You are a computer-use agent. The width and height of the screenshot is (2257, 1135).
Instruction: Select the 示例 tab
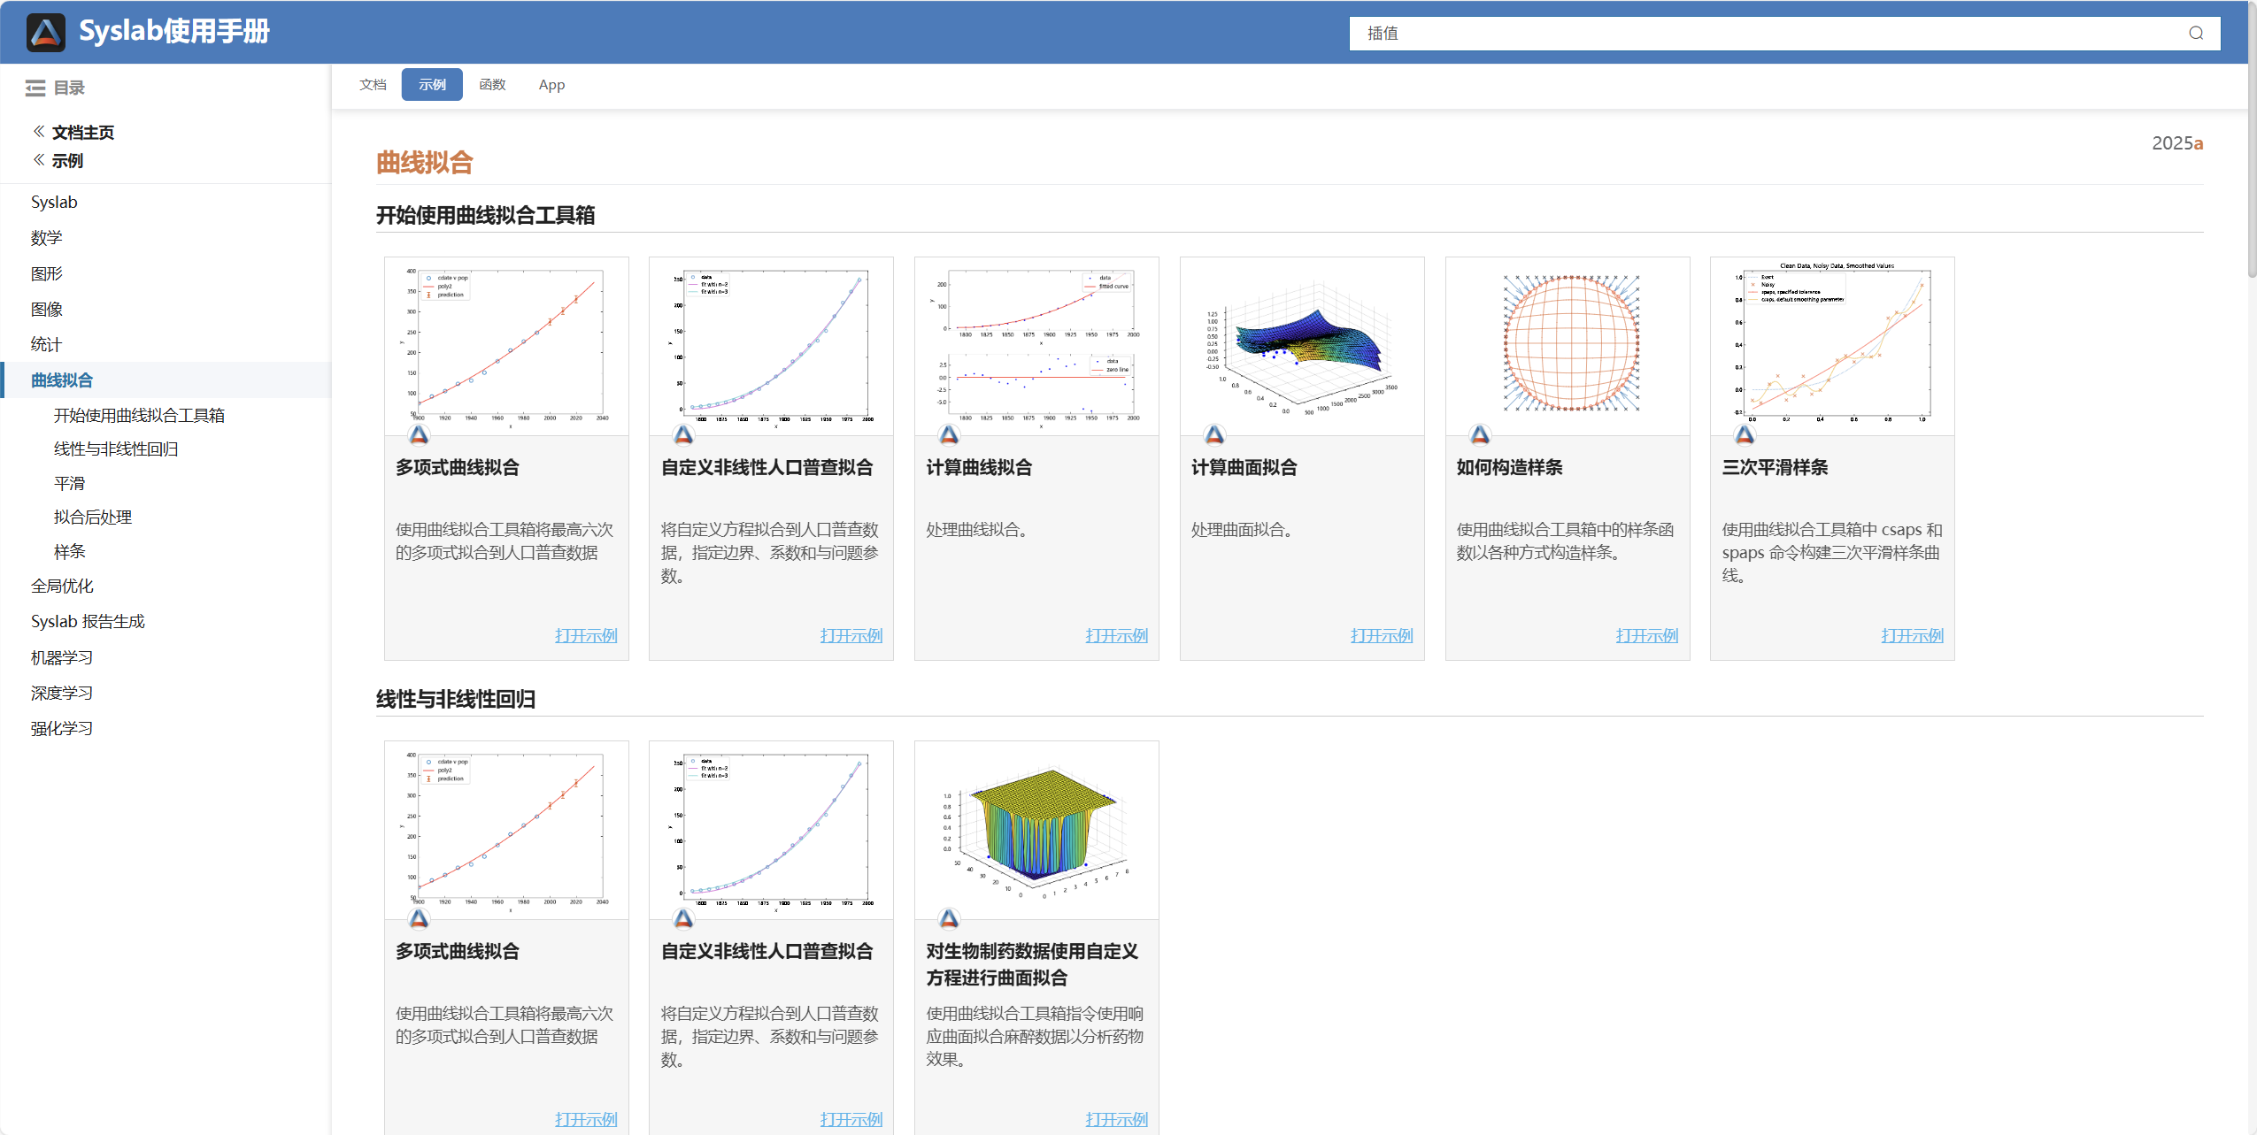coord(432,85)
